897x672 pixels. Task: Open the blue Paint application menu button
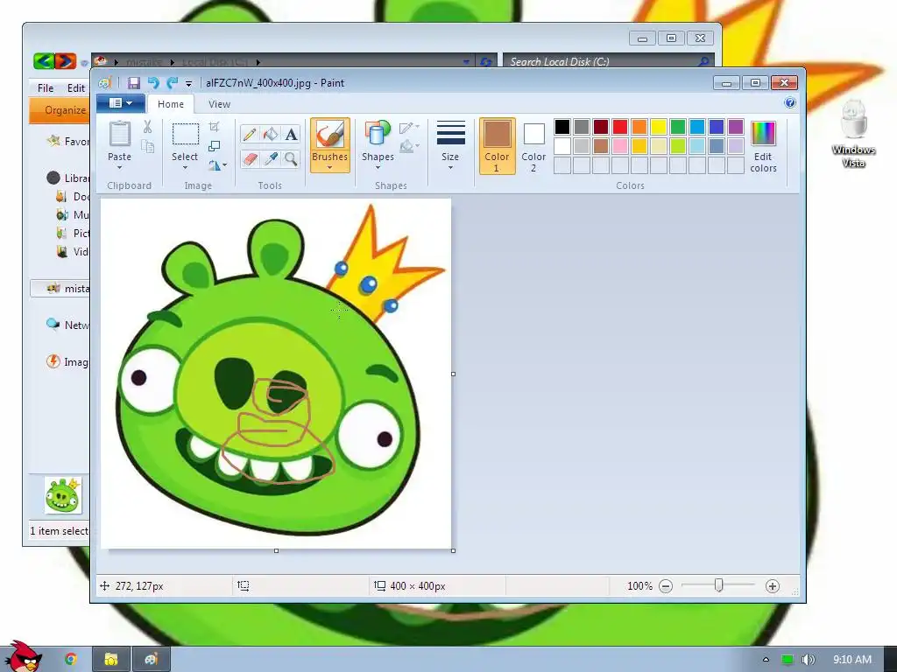click(120, 103)
